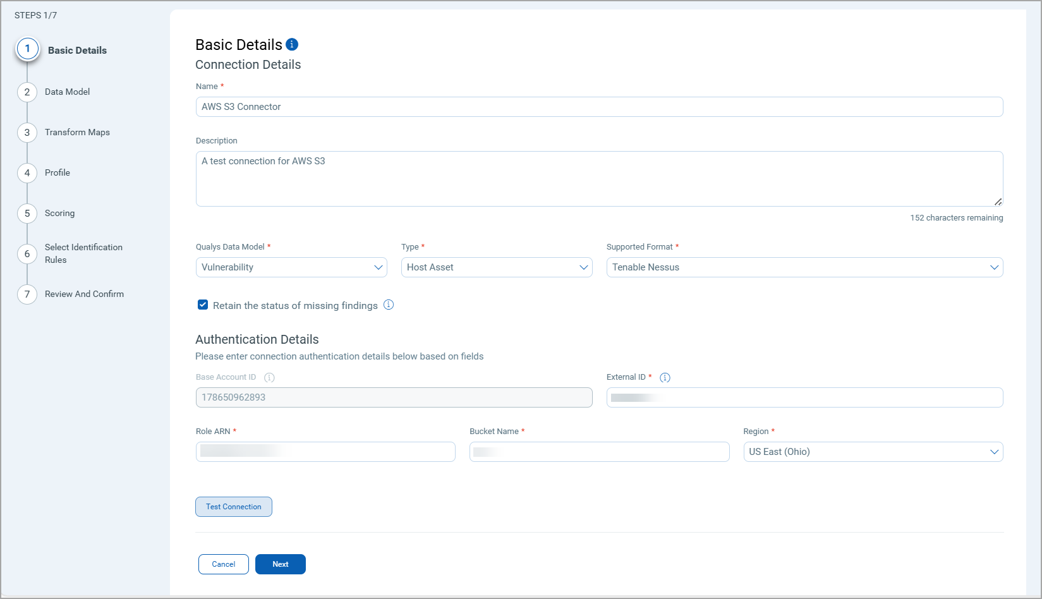This screenshot has height=599, width=1042.
Task: Toggle Retain the status of missing findings
Action: 203,305
